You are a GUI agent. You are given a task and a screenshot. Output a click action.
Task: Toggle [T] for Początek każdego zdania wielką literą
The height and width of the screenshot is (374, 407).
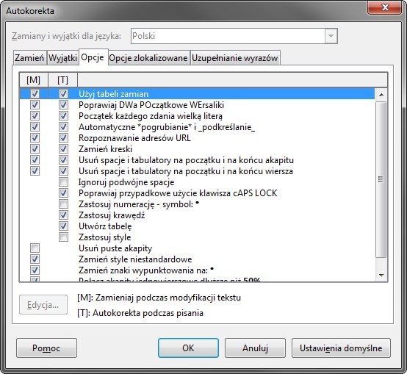(x=63, y=116)
